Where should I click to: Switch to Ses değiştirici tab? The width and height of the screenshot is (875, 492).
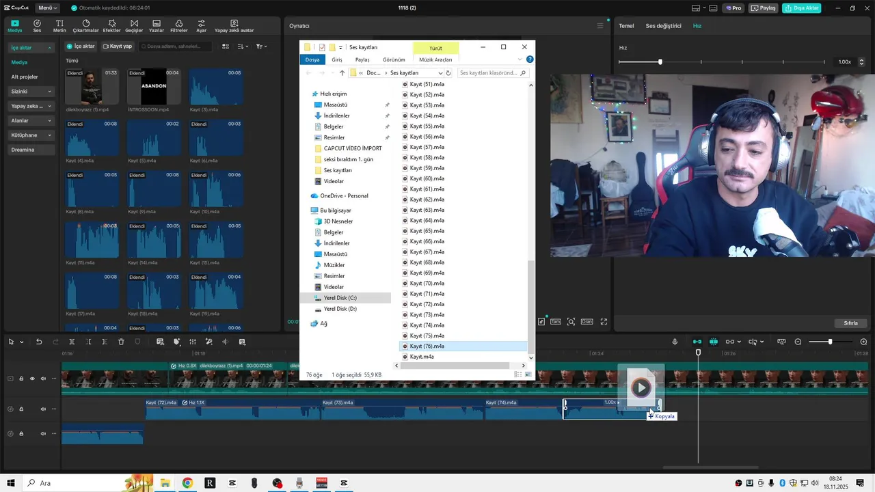(x=663, y=26)
